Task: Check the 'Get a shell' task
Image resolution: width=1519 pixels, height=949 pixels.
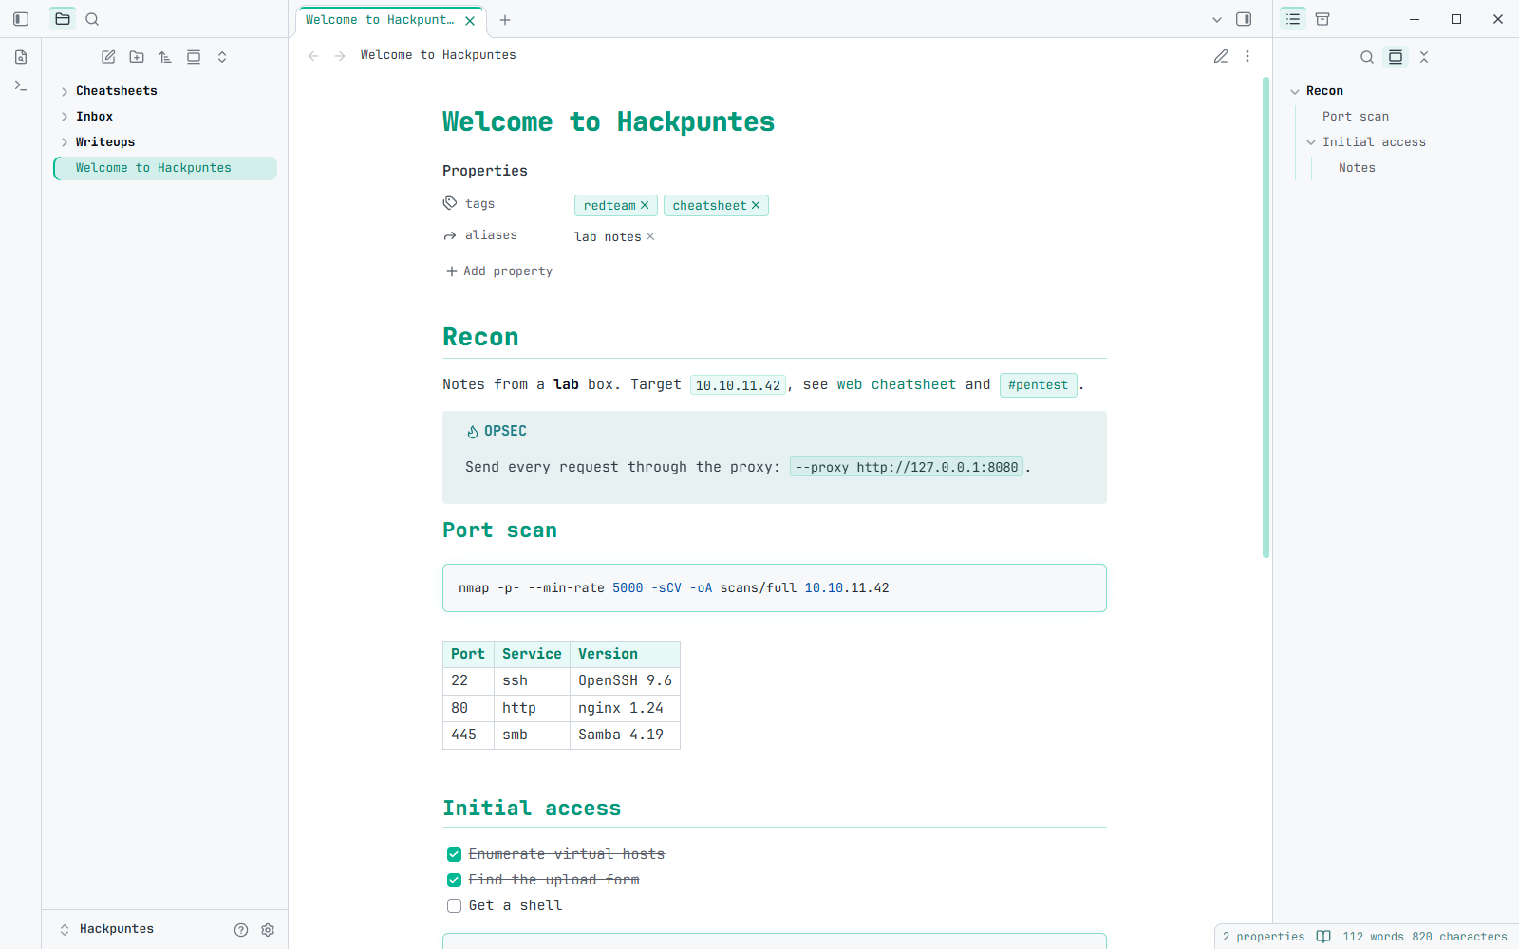Action: 454,905
